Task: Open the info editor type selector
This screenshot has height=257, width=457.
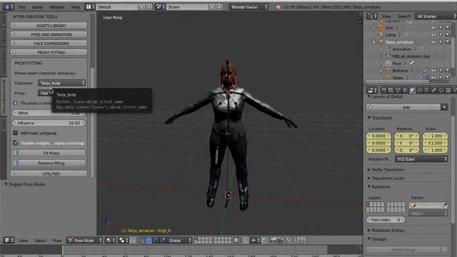Action: coord(9,6)
